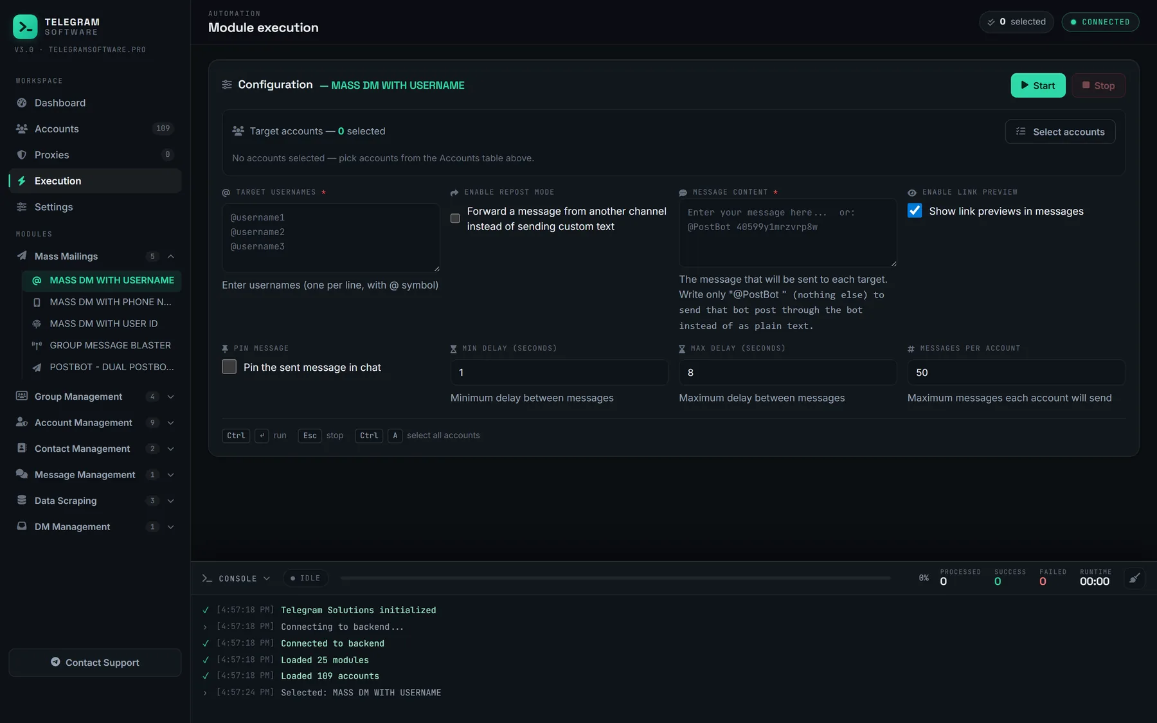1157x723 pixels.
Task: Click the Dashboard gauge icon
Action: [x=22, y=103]
